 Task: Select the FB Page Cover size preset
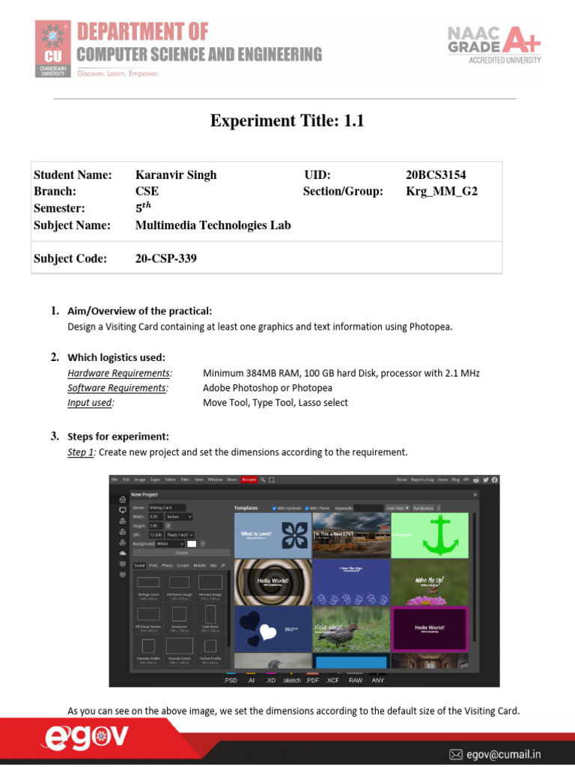tap(148, 585)
